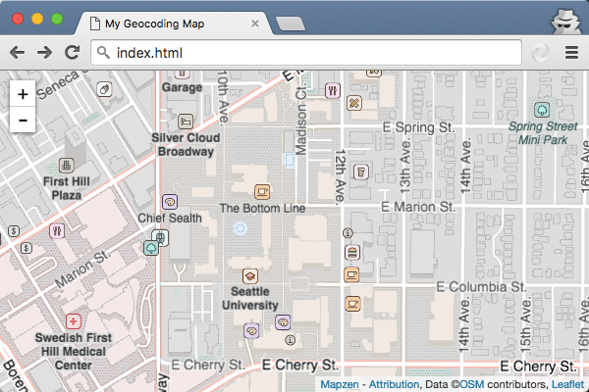Click the E Columbia St. label
589x392 pixels.
pyautogui.click(x=482, y=287)
